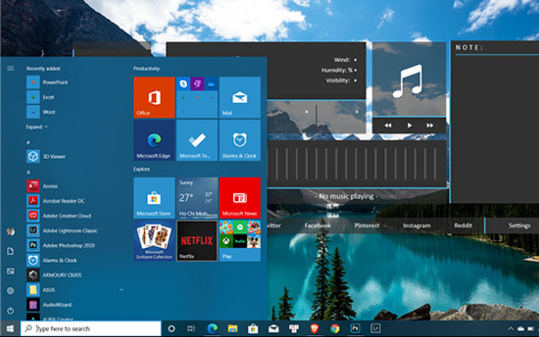
Task: Open Google Chrome from taskbar
Action: (334, 329)
